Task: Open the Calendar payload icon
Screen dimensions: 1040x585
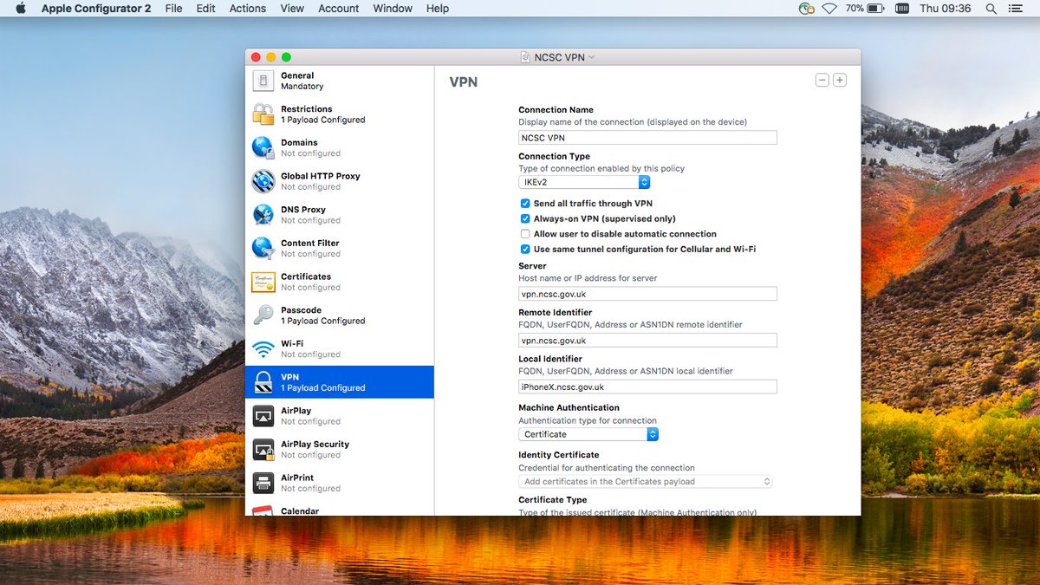Action: pyautogui.click(x=263, y=511)
